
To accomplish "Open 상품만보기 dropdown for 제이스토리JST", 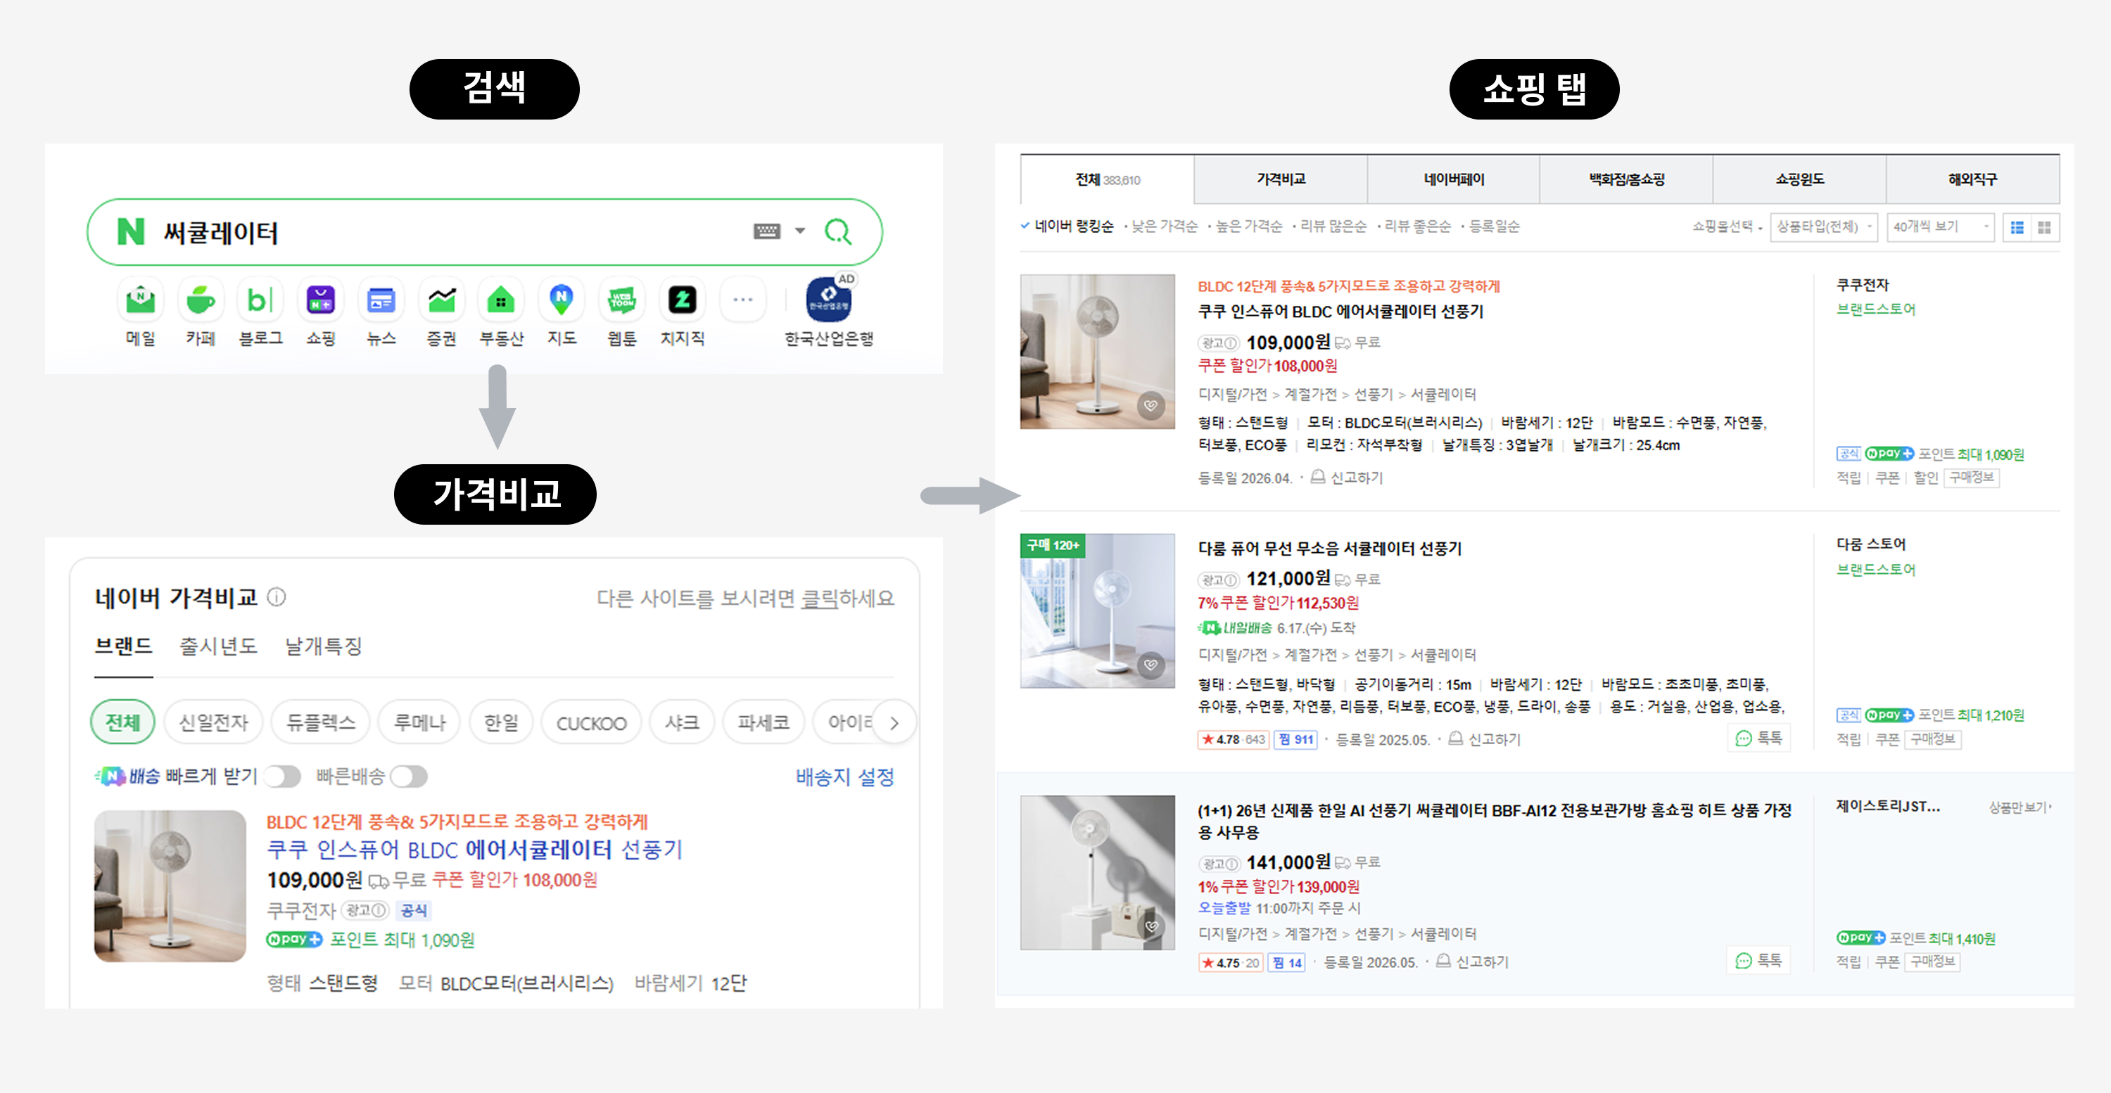I will tap(2020, 807).
